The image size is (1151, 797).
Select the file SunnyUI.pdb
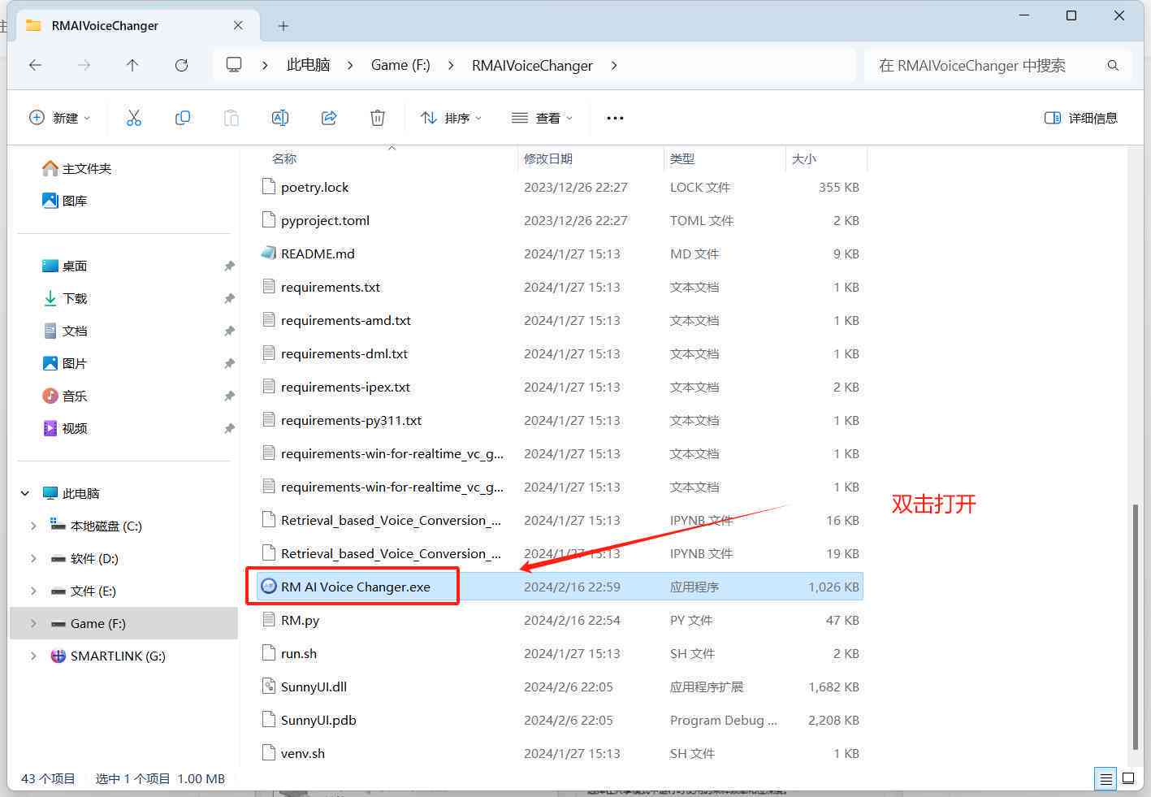[x=318, y=720]
